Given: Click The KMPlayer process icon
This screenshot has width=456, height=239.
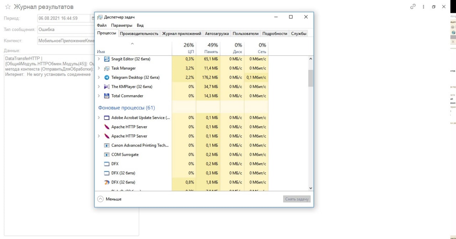Looking at the screenshot, I should [107, 87].
